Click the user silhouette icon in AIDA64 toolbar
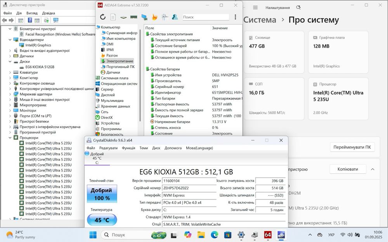This screenshot has height=242, width=388. coord(175,17)
